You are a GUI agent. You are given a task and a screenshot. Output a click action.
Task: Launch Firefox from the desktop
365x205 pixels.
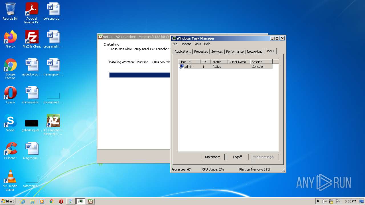(10, 40)
